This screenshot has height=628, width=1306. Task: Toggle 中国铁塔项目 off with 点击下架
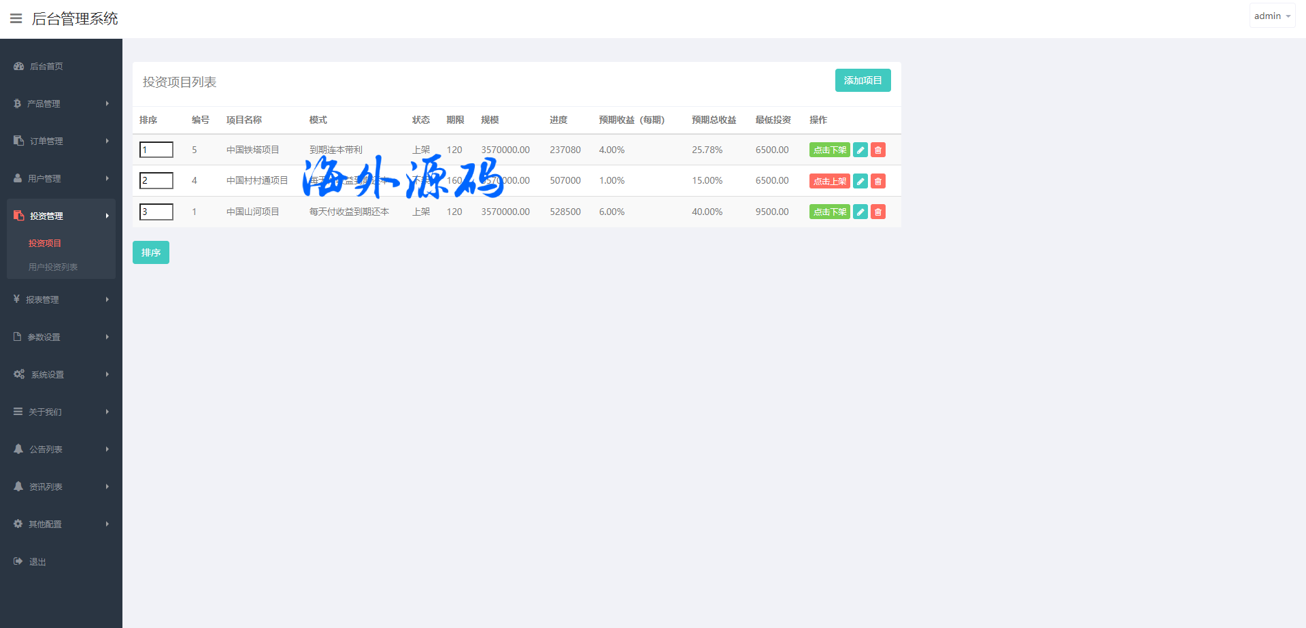(x=829, y=150)
